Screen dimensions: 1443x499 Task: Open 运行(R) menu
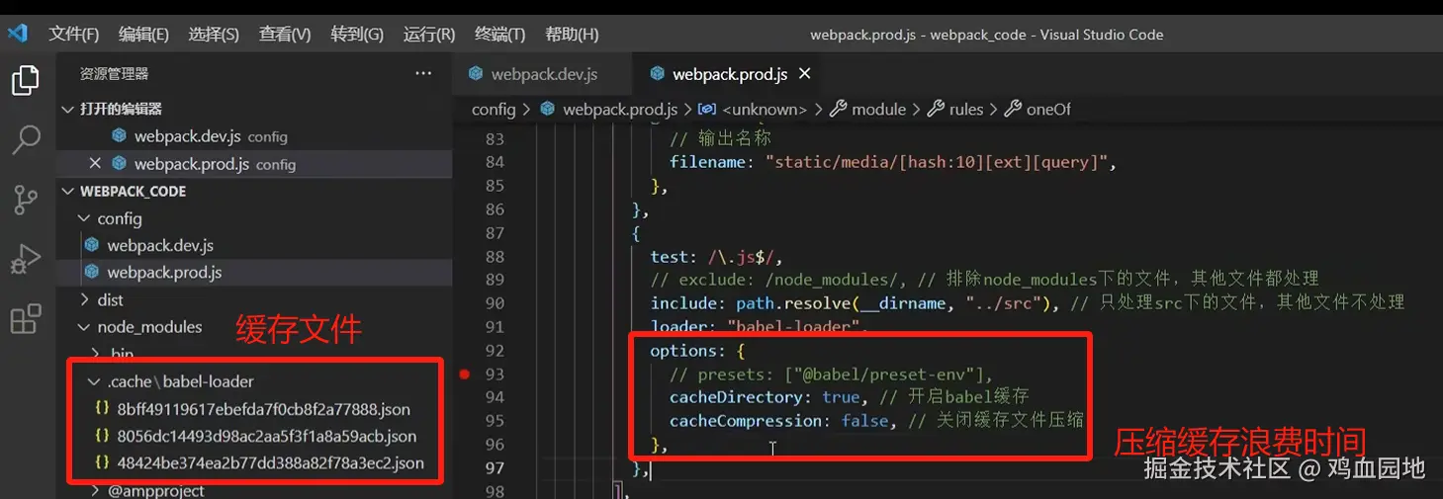coord(429,34)
